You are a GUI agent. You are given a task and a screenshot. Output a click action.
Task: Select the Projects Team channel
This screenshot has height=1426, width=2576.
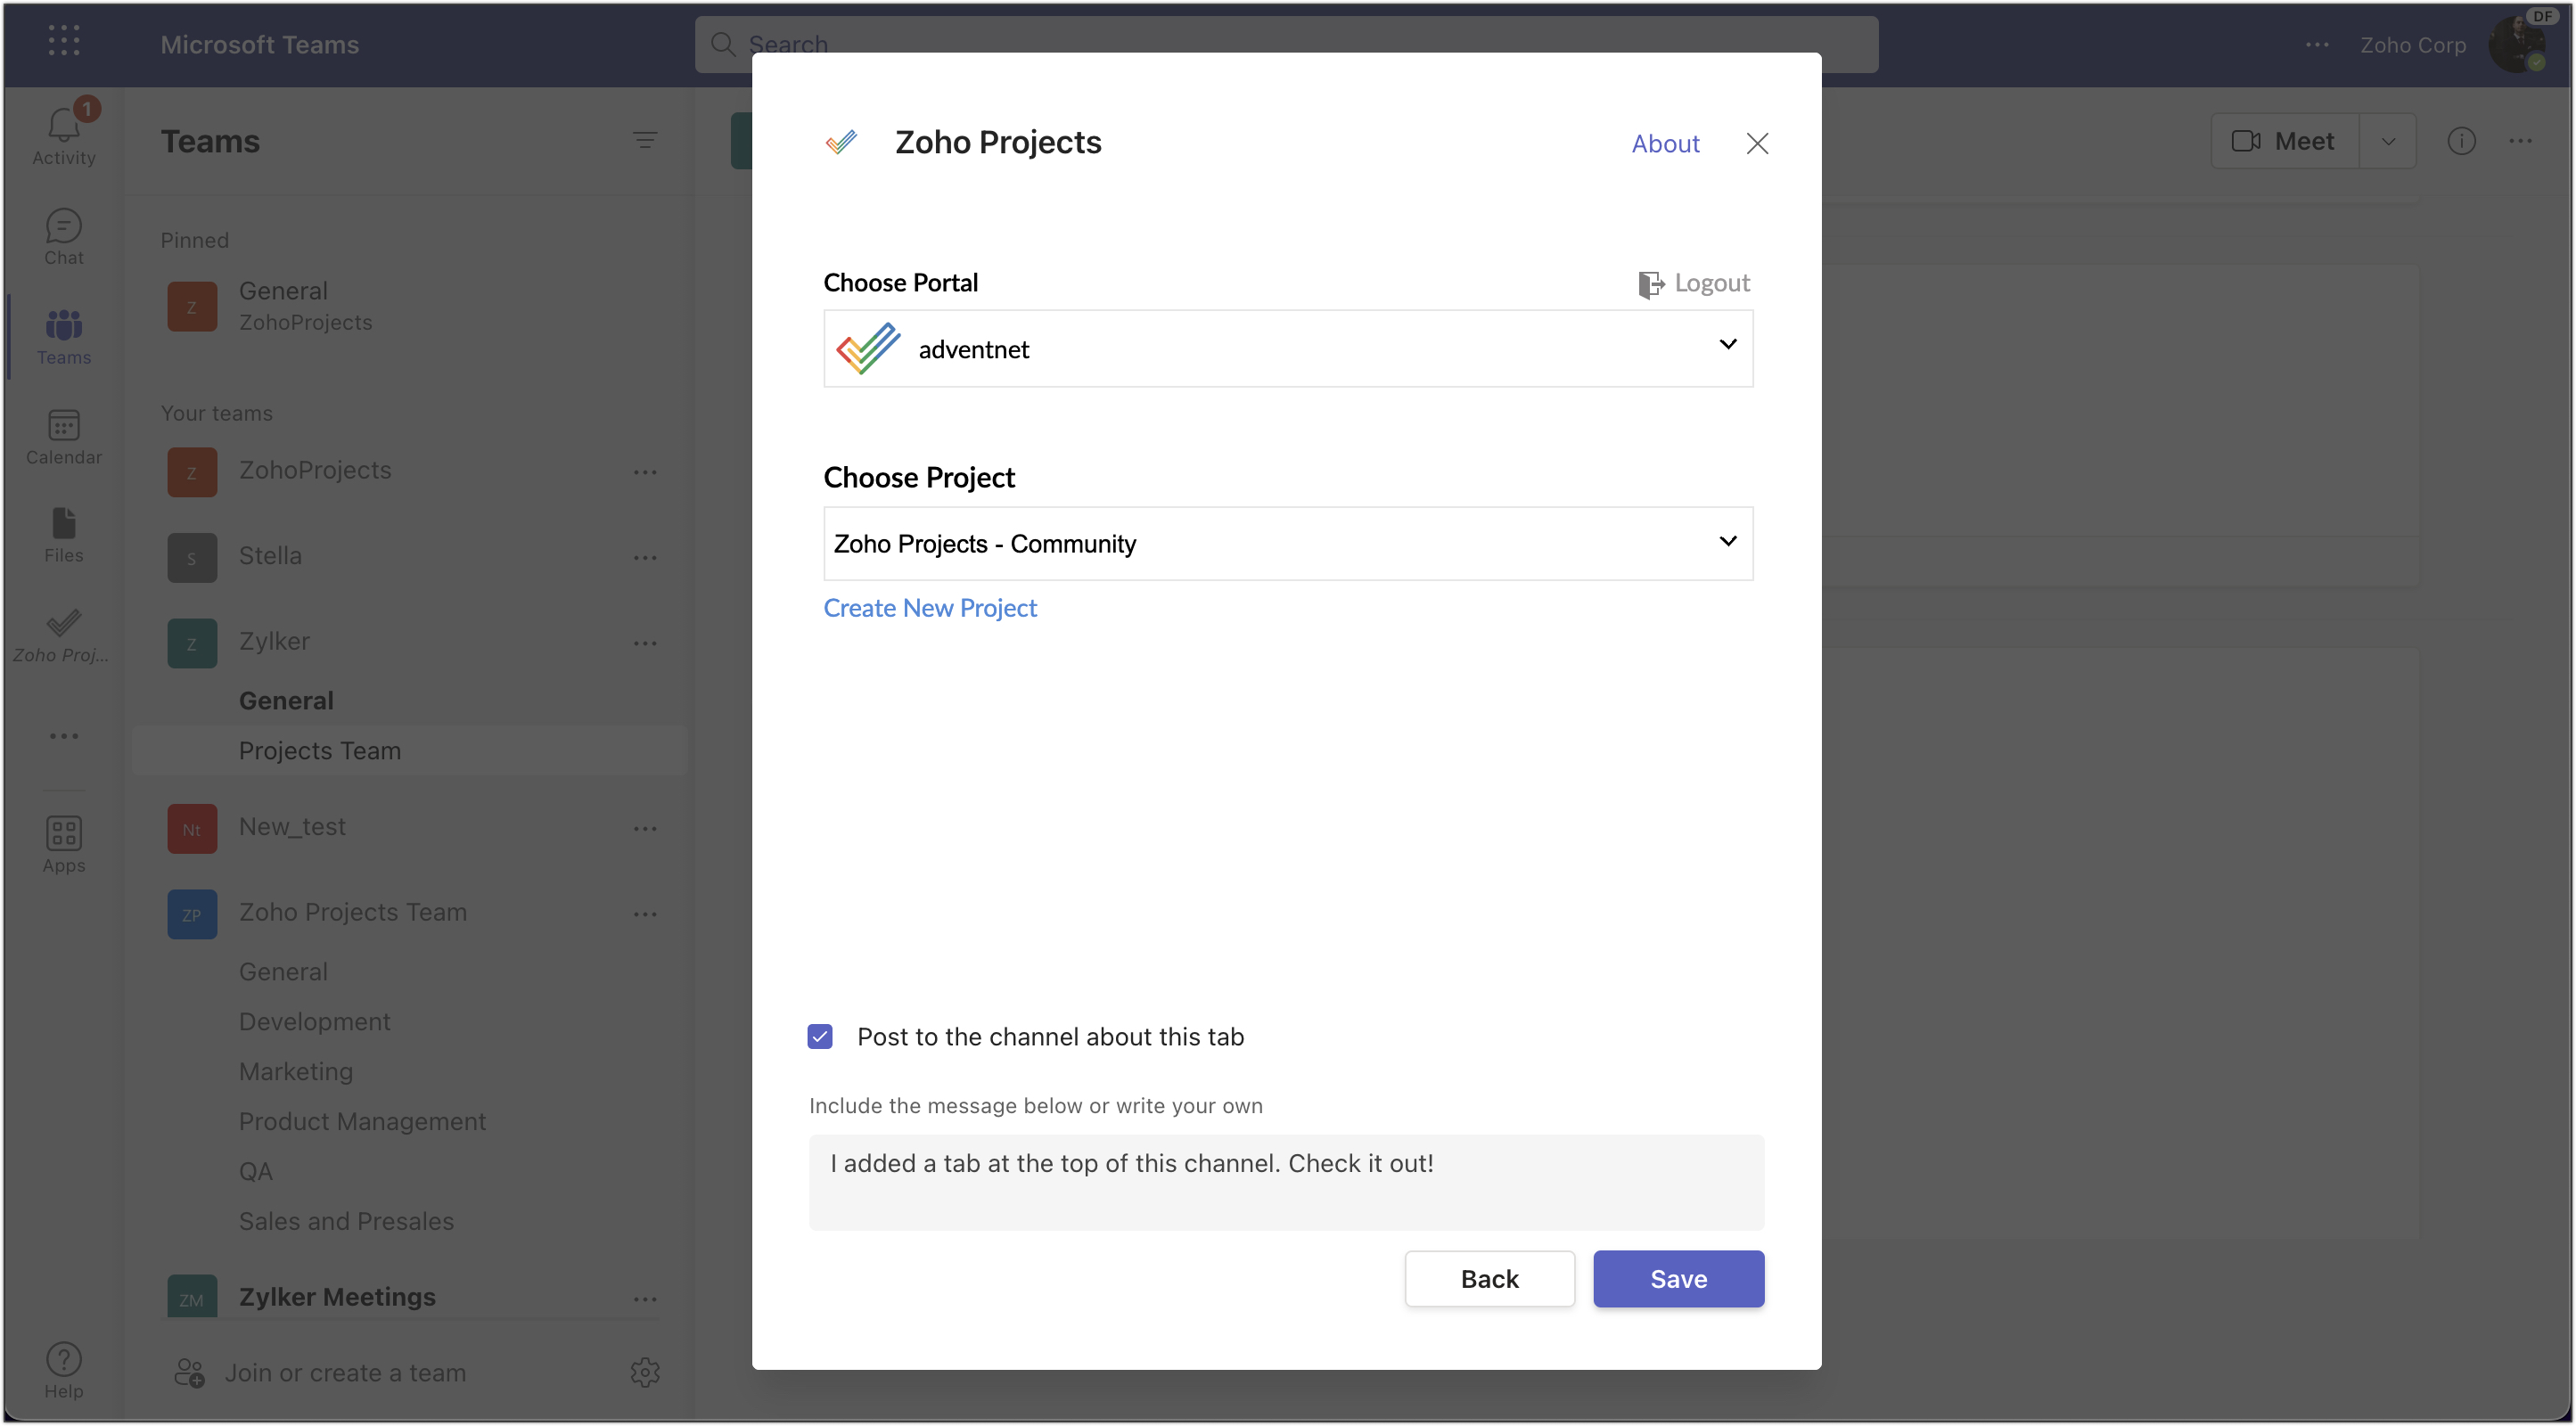pos(320,750)
